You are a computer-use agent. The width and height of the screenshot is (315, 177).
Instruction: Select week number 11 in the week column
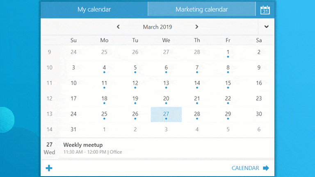pyautogui.click(x=49, y=83)
